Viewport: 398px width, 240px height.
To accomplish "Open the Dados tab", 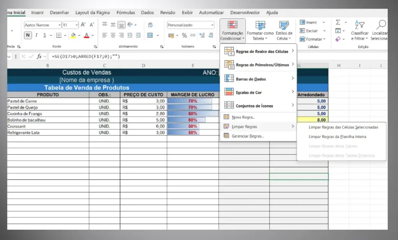I will pos(147,12).
